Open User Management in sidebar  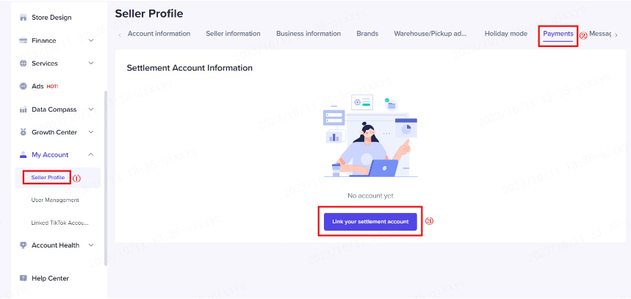(x=55, y=200)
